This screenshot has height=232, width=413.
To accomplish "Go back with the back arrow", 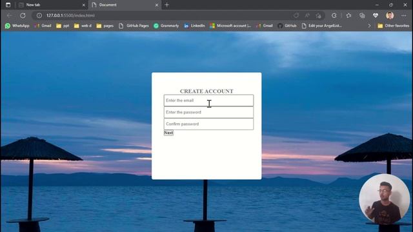I will click(10, 15).
